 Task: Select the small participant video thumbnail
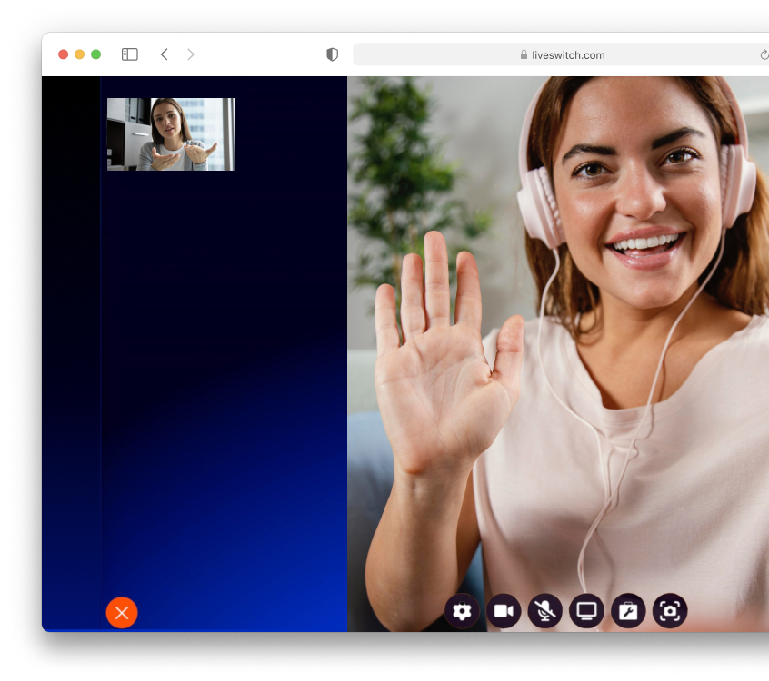(171, 134)
